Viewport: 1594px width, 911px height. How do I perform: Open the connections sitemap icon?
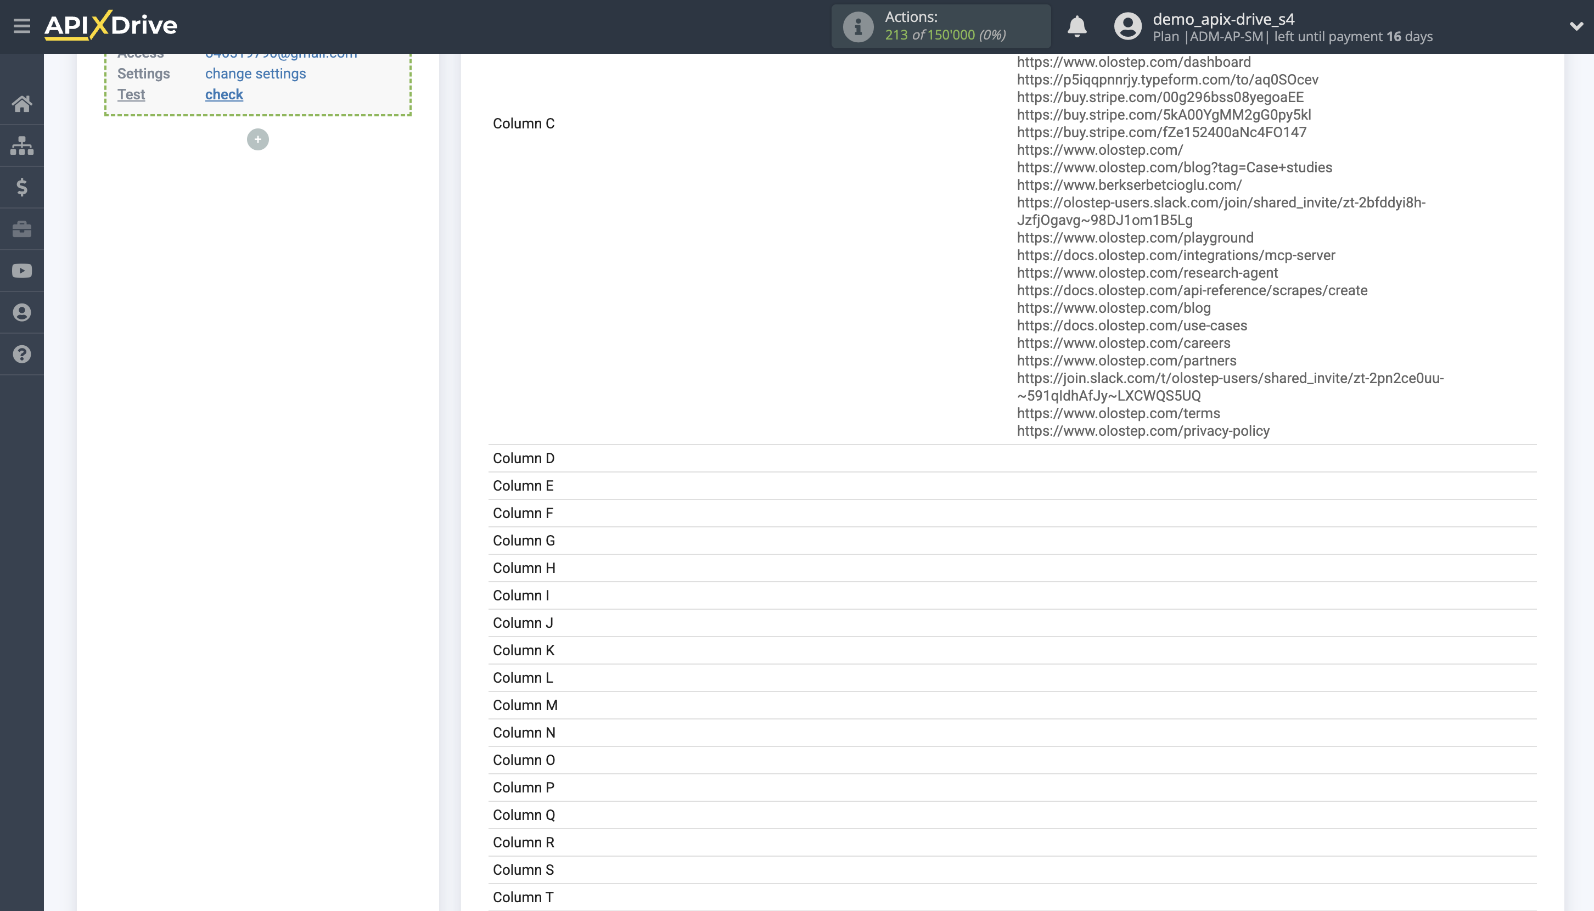(22, 145)
